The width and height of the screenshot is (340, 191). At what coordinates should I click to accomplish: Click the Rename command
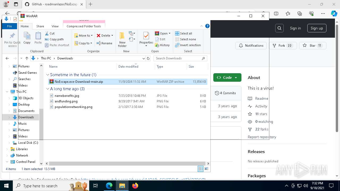[x=104, y=43]
